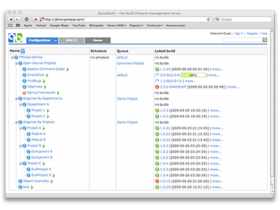Viewport: 280px width, 210px height.
Task: Click the QuickBuild search input field
Action: coord(243,40)
